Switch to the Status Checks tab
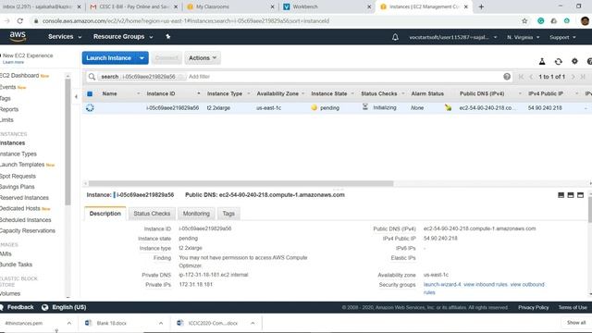This screenshot has width=592, height=333. pyautogui.click(x=152, y=214)
